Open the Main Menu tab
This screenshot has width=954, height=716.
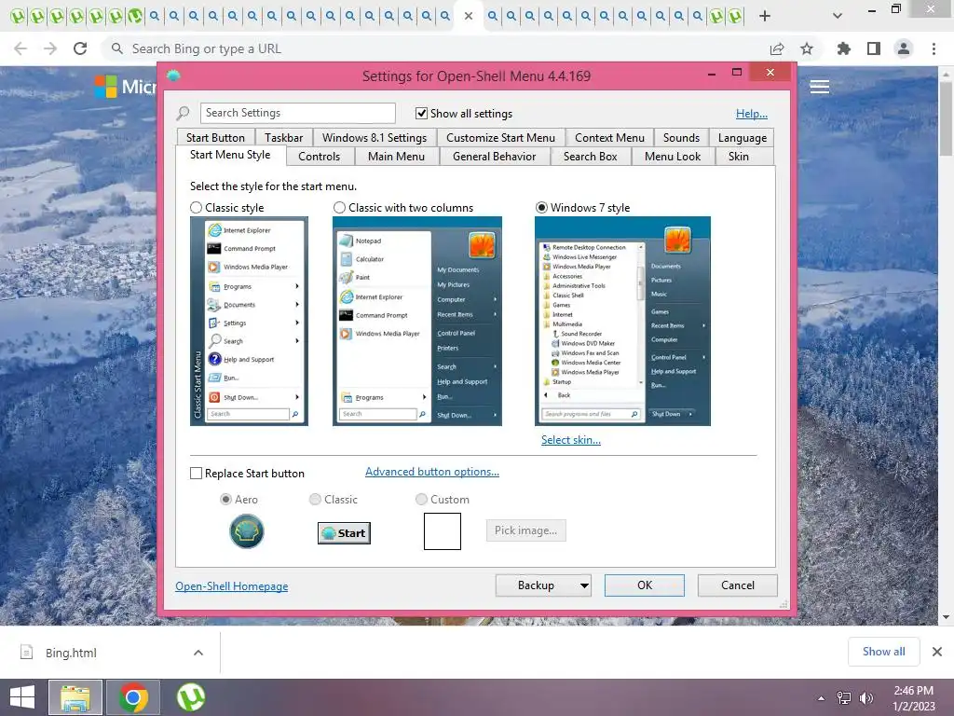[396, 157]
